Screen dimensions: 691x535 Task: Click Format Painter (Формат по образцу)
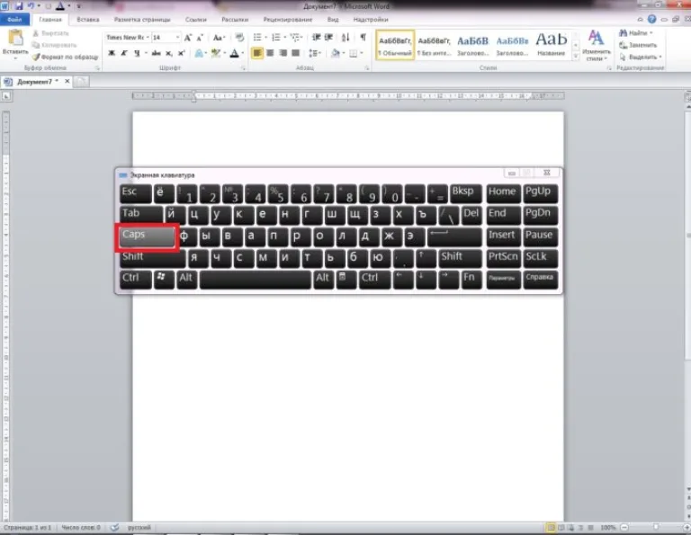pyautogui.click(x=65, y=57)
